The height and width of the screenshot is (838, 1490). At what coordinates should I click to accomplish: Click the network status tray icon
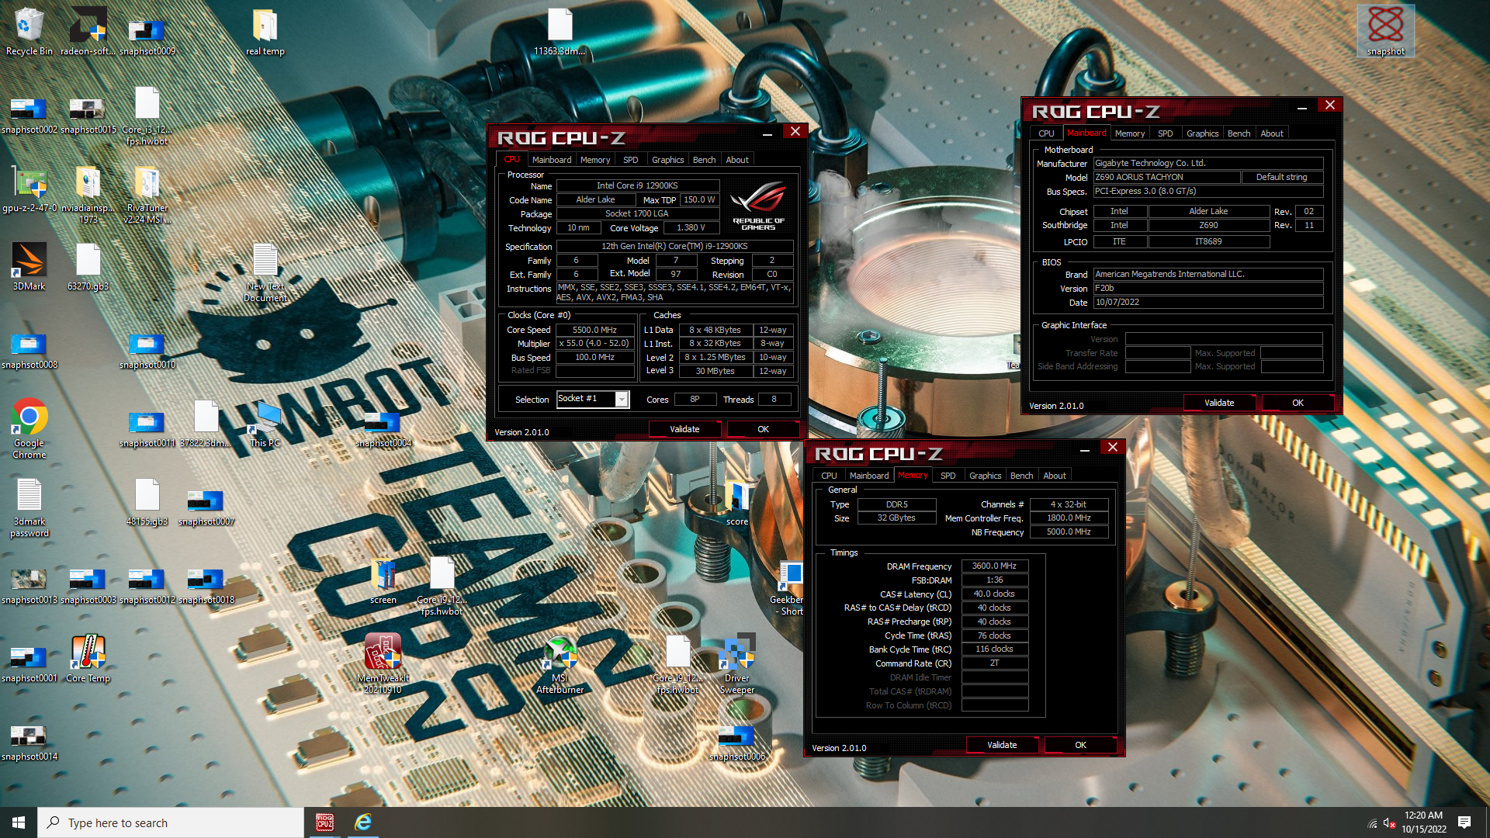click(1372, 823)
